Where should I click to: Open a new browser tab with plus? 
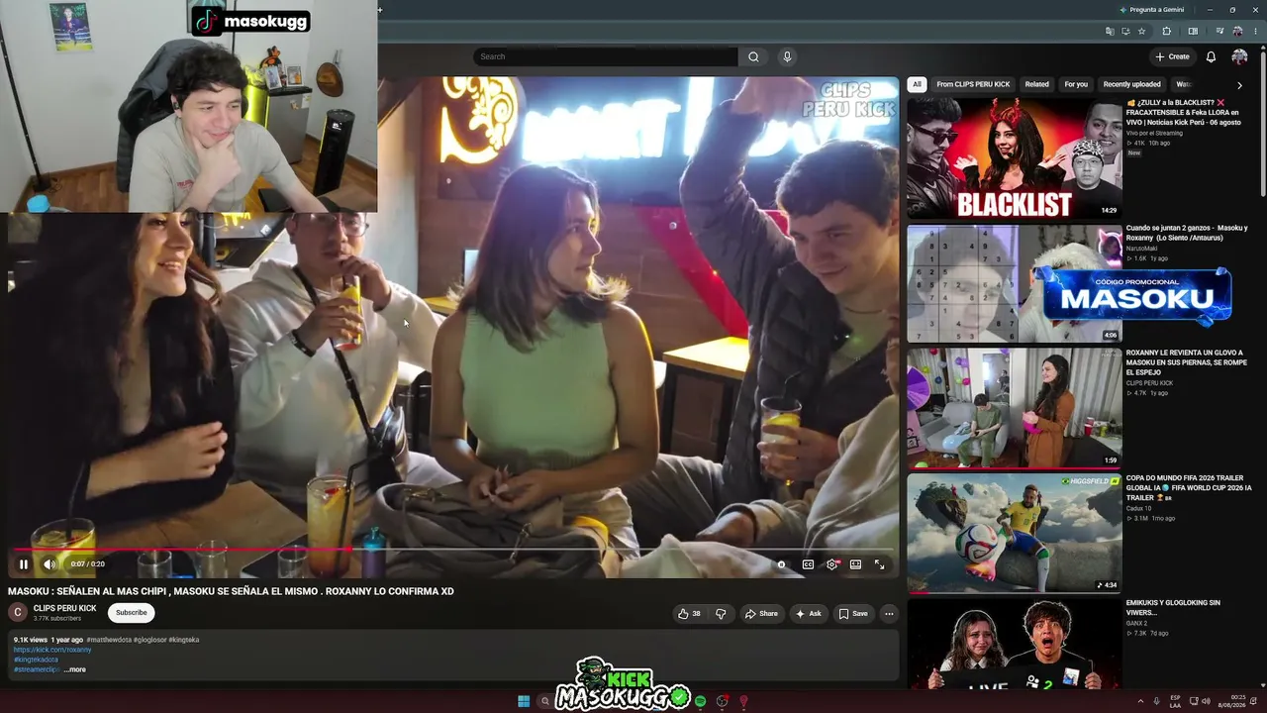(x=379, y=10)
